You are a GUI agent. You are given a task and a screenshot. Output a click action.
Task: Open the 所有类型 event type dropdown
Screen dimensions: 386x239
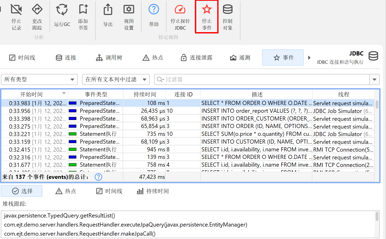click(39, 80)
